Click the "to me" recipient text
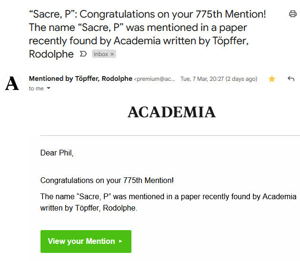Viewport: 300px width, 261px height. [x=36, y=88]
